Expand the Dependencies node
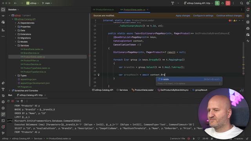251x141 pixels. point(16,23)
